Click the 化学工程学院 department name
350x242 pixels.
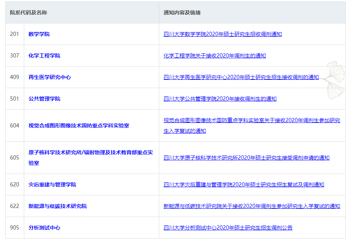[44, 56]
